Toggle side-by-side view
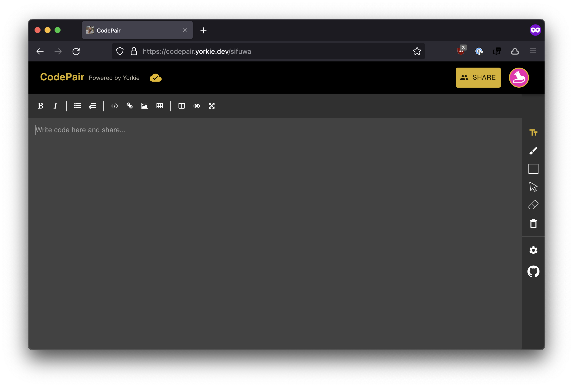Screen dimensions: 573x387 [x=182, y=106]
